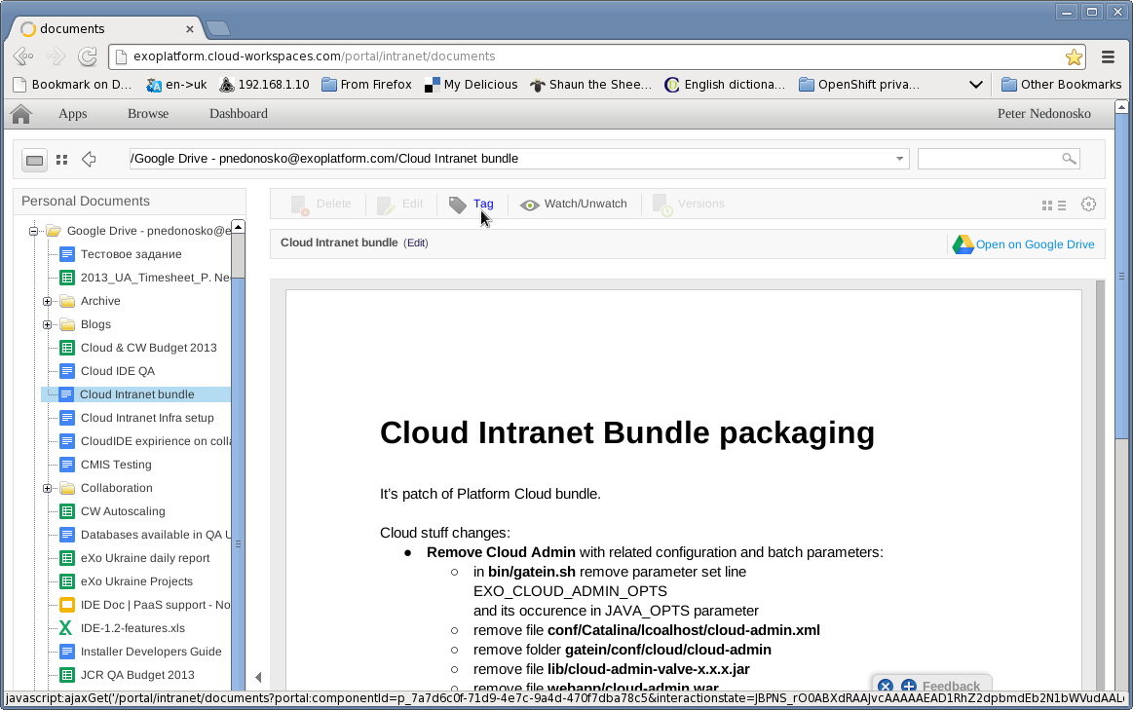
Task: Open the Dashboard menu
Action: pos(239,113)
